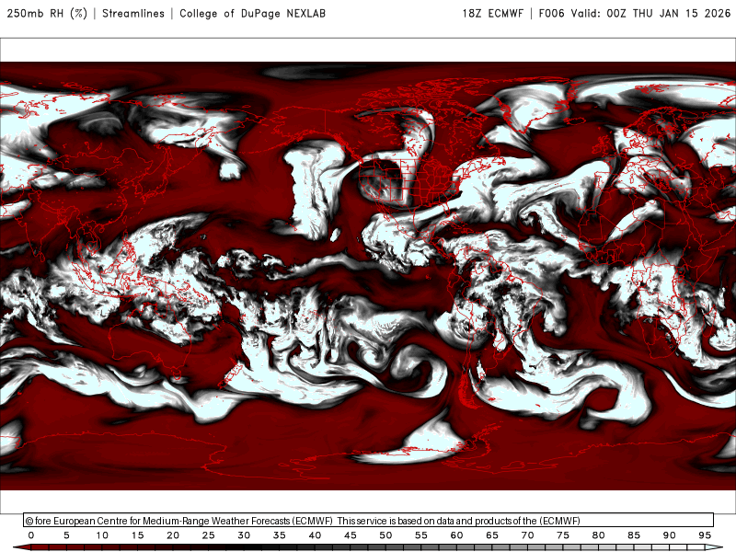This screenshot has width=736, height=552.
Task: Select the "70" colorbar label
Action: pos(527,535)
